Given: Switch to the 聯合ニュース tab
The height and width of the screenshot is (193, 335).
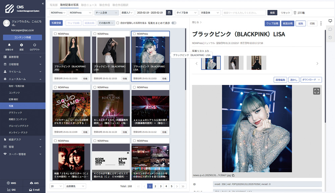Looking at the screenshot, I should [x=89, y=5].
